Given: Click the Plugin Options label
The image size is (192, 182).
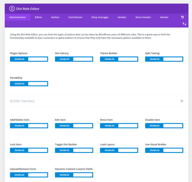Looking at the screenshot, I should (x=18, y=53).
